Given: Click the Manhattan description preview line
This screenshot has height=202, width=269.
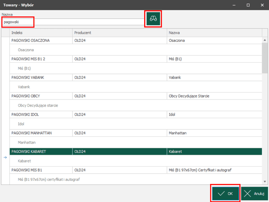Looking at the screenshot, I should coord(136,142).
